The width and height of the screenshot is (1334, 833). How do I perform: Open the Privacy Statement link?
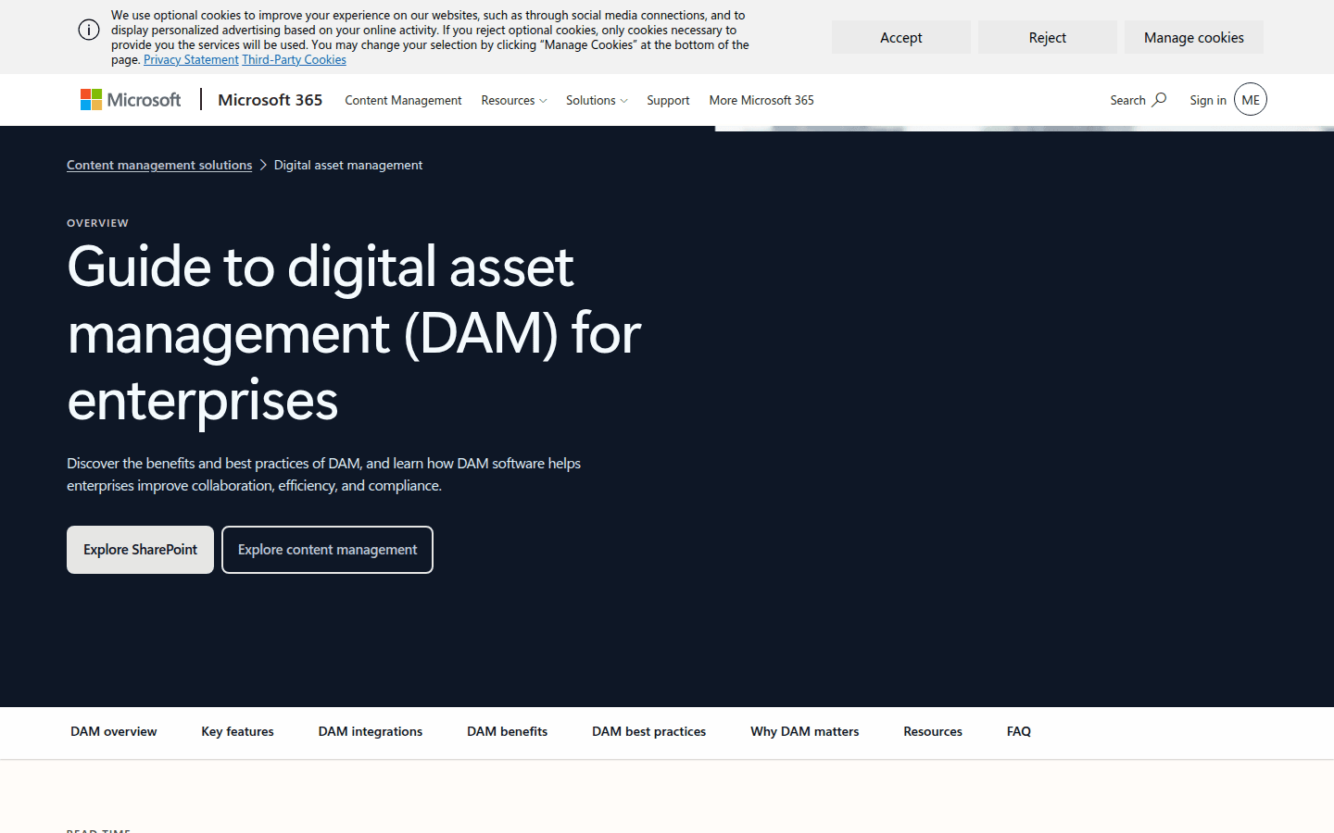(191, 59)
